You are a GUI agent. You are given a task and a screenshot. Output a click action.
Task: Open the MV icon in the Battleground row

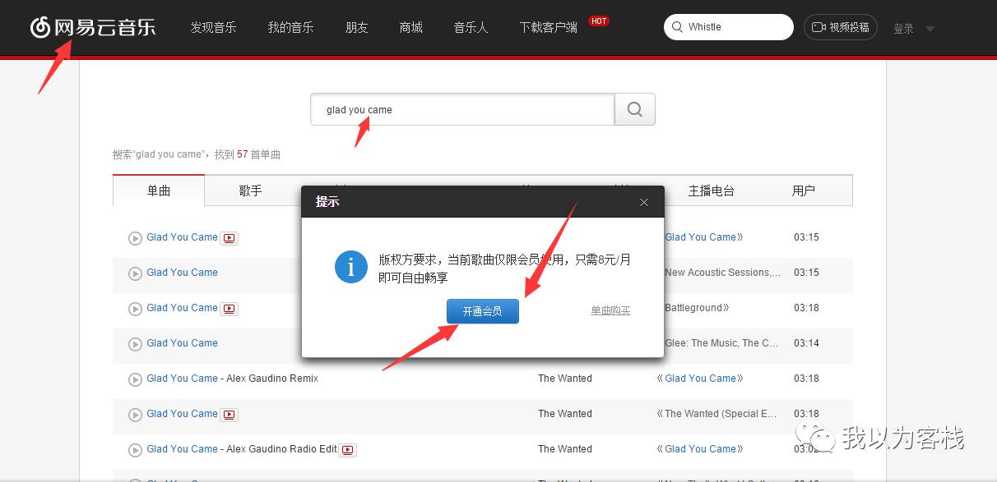[230, 309]
